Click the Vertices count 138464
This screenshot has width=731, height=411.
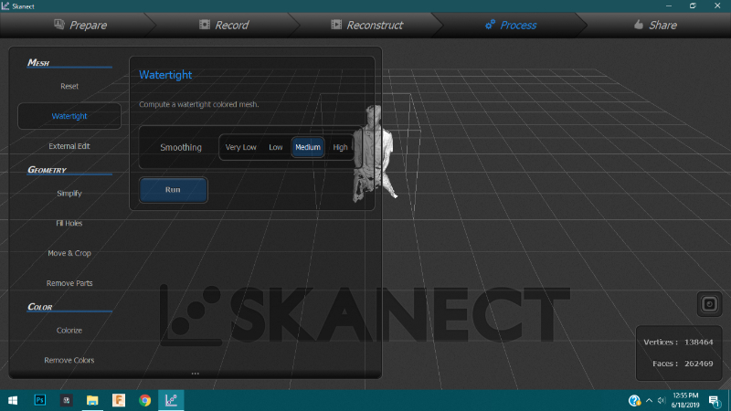pos(698,342)
